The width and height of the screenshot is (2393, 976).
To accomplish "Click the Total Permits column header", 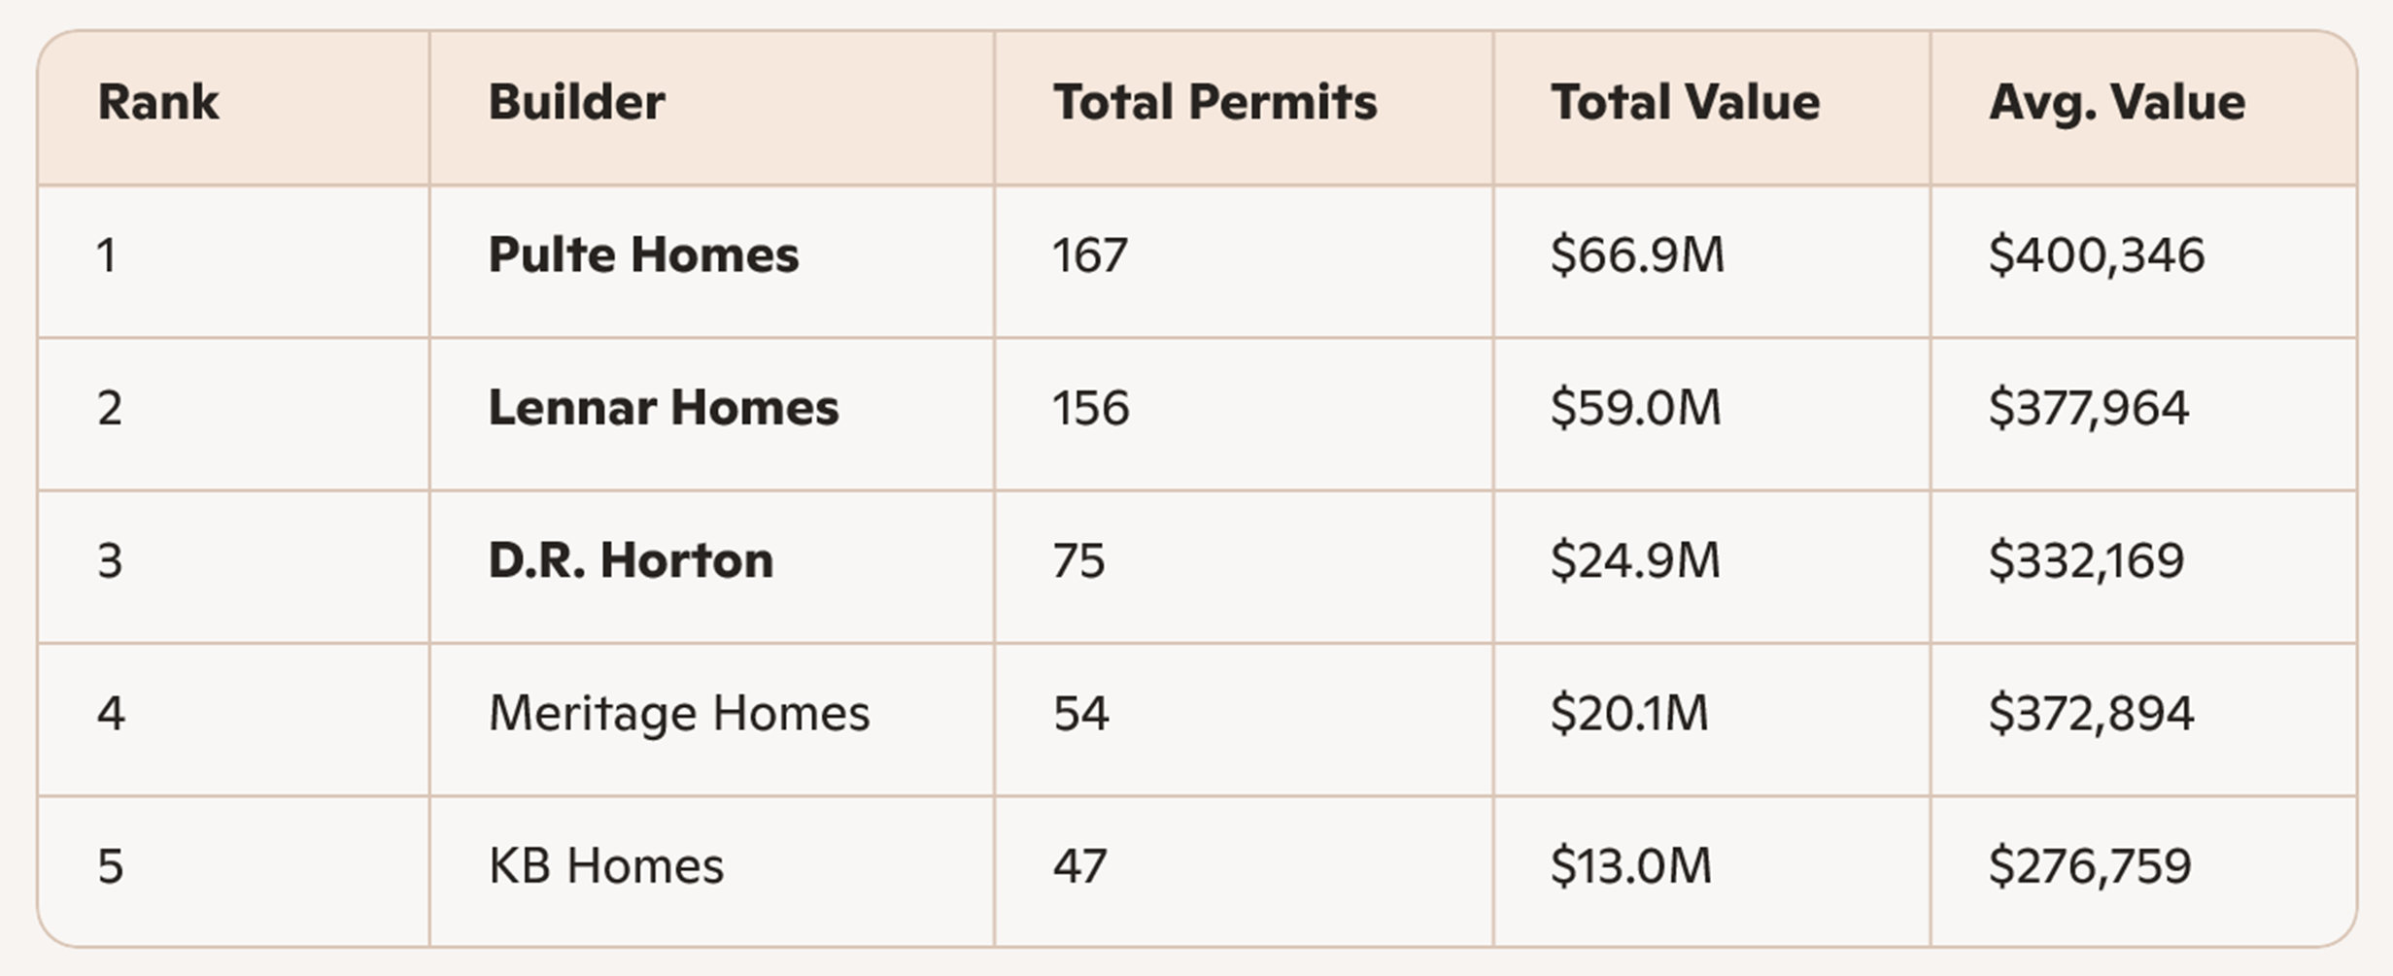I will [x=1214, y=103].
